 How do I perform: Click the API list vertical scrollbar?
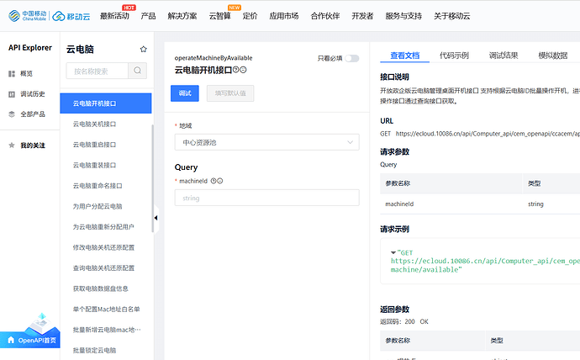[152, 178]
